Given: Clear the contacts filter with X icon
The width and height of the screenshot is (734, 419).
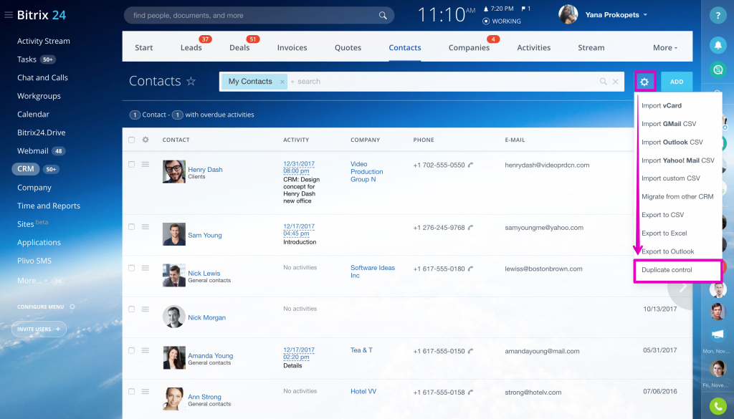Looking at the screenshot, I should tap(616, 82).
